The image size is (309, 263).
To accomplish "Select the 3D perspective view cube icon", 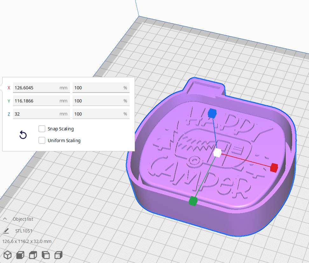I will (x=7, y=255).
